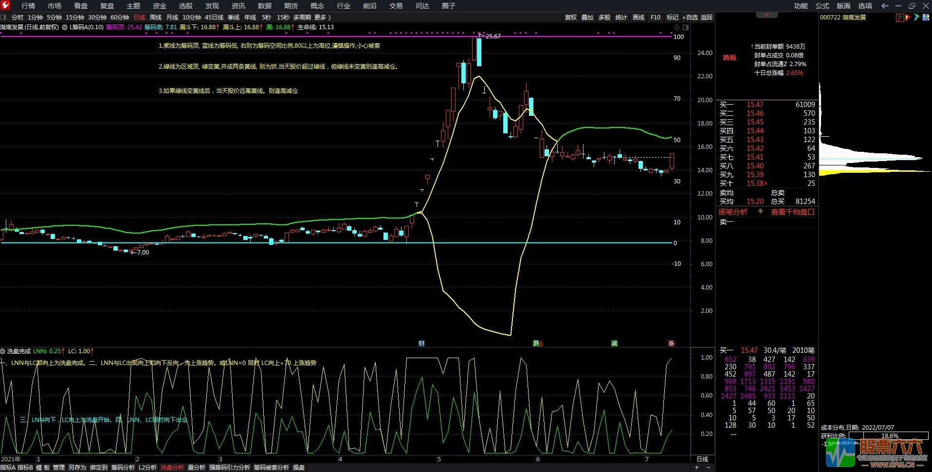Screen dimensions: 932x472
Task: Switch to 筹码分析 indicator tab
Action: [123, 467]
